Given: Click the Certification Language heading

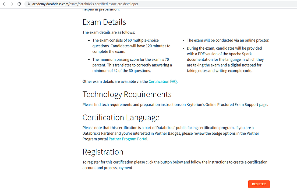Looking at the screenshot, I should pos(121,117).
